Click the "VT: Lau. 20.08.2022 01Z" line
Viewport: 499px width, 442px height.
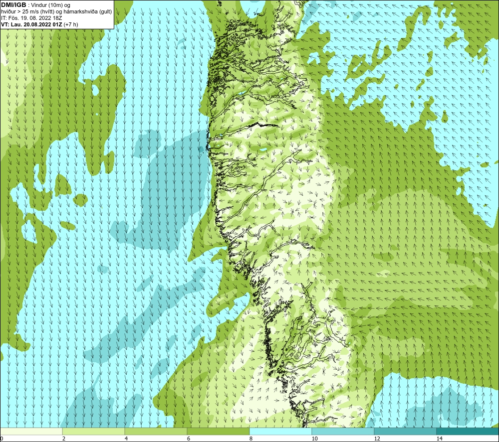click(x=32, y=24)
